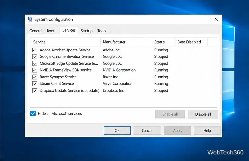249x161 pixels.
Task: Toggle Microsoft Edge Update Service checkbox
Action: [35, 63]
